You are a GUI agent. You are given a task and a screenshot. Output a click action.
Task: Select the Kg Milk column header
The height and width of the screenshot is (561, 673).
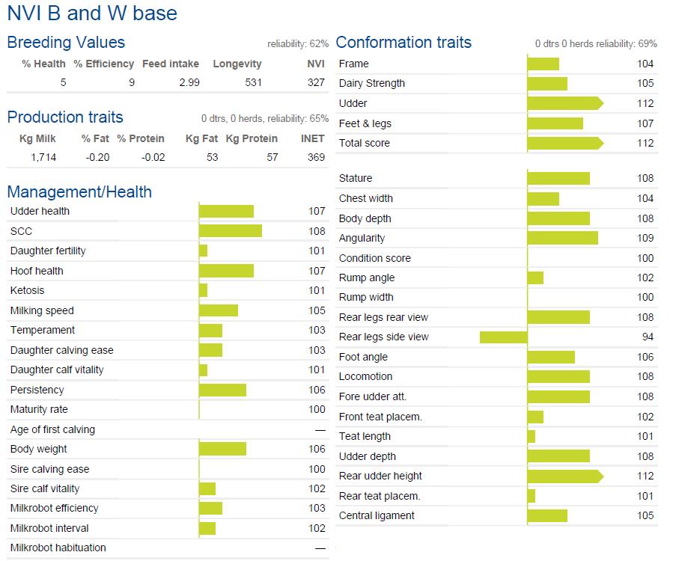point(37,138)
